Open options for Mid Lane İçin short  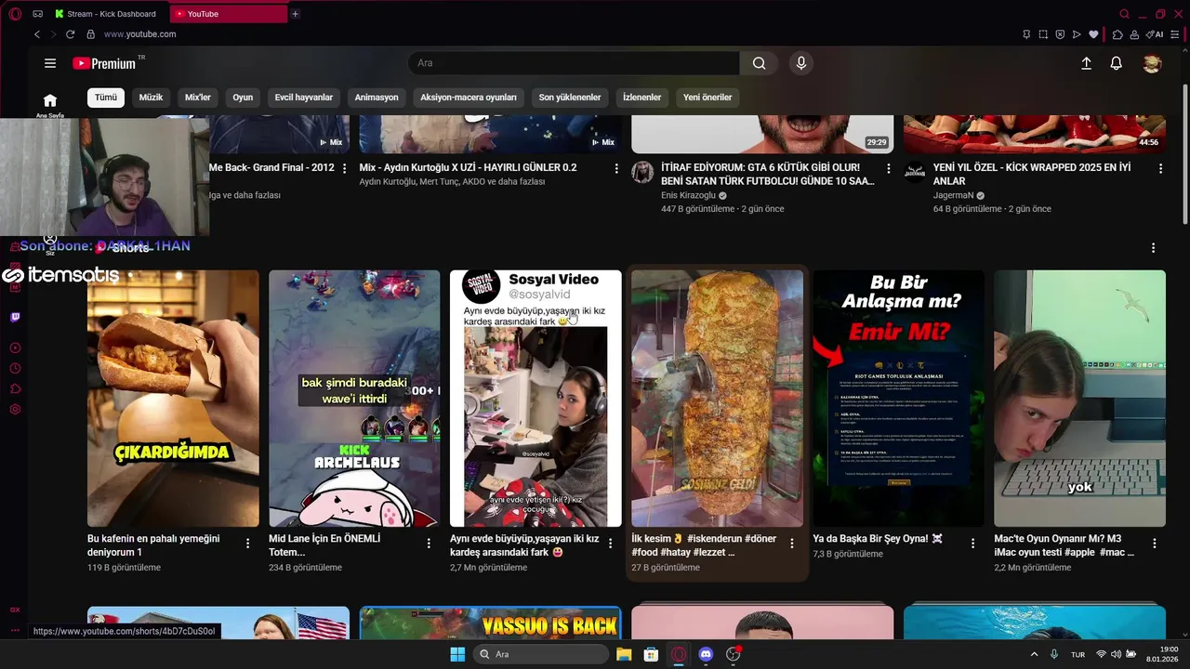(x=429, y=543)
